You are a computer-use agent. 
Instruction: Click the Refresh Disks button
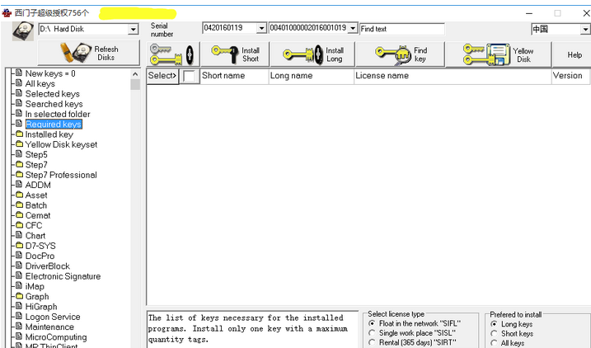88,53
